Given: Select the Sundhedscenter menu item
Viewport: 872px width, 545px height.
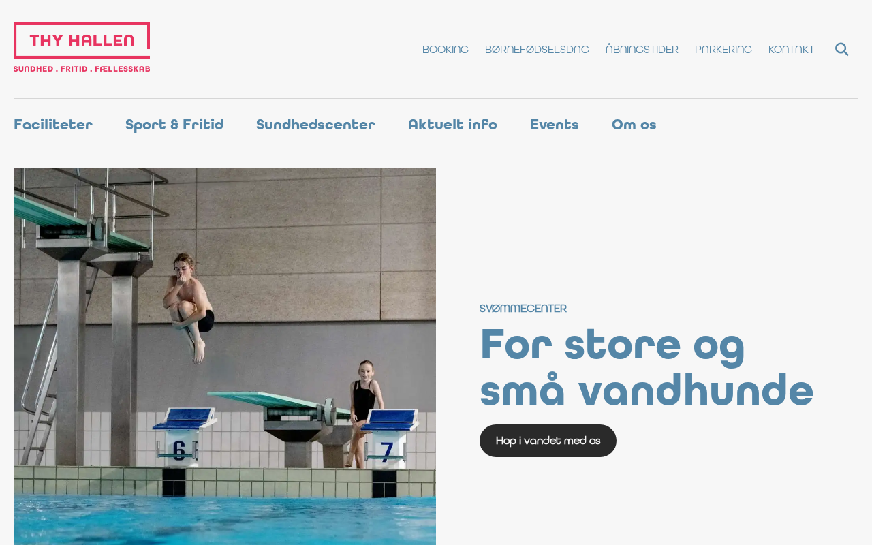Looking at the screenshot, I should click(315, 125).
